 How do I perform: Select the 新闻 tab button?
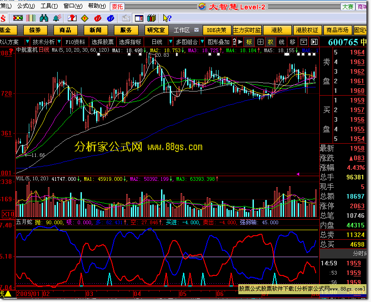[96, 30]
